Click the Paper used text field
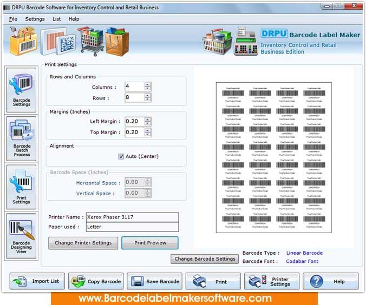The width and height of the screenshot is (366, 305). (x=132, y=227)
